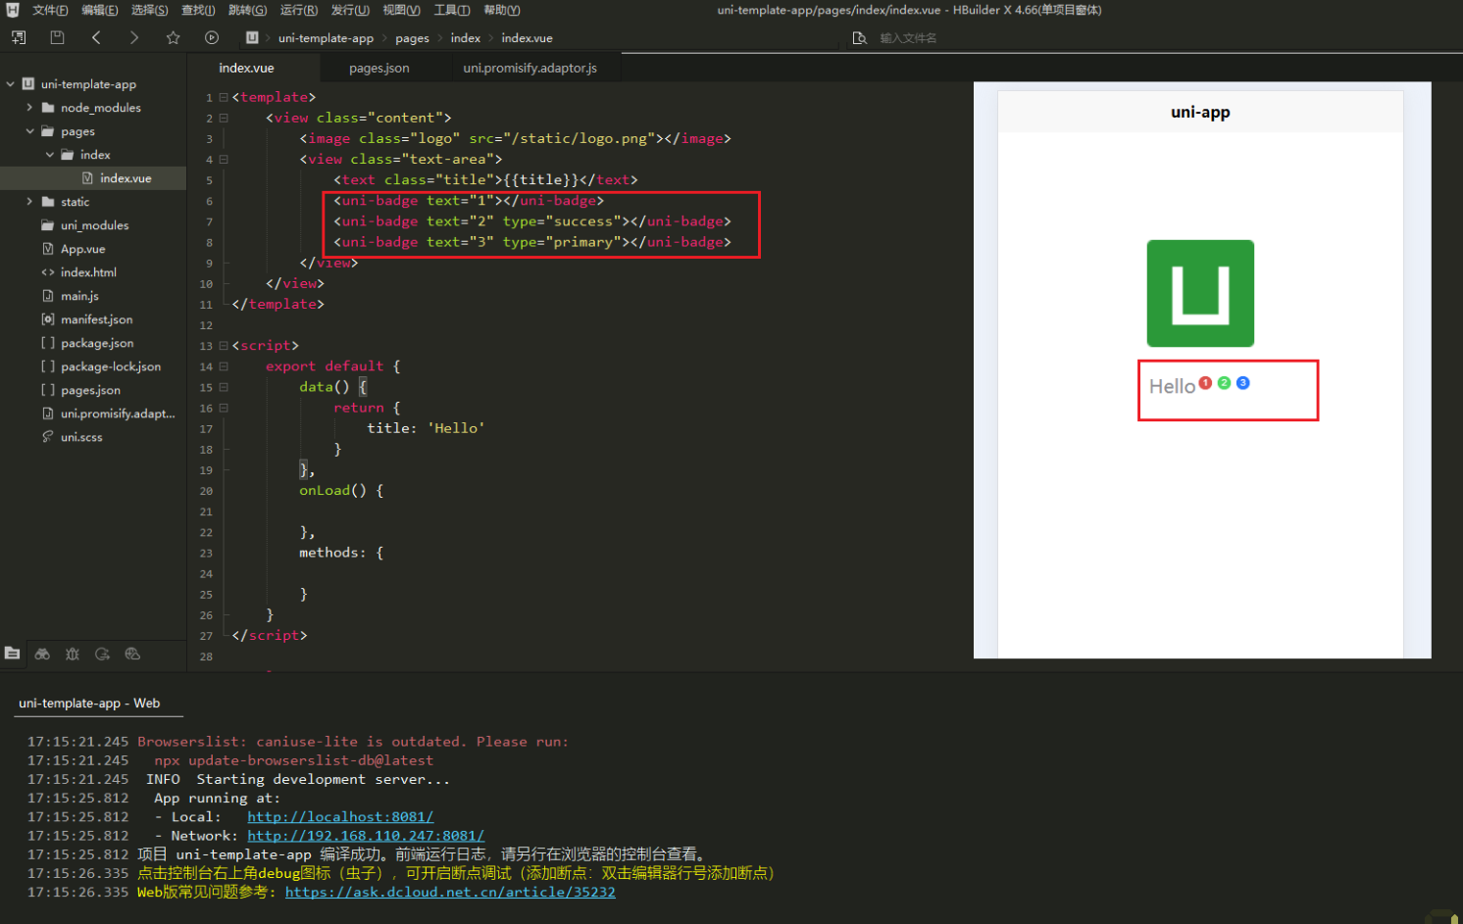This screenshot has width=1463, height=924.
Task: Click the breadcrumb project U icon
Action: pos(252,37)
